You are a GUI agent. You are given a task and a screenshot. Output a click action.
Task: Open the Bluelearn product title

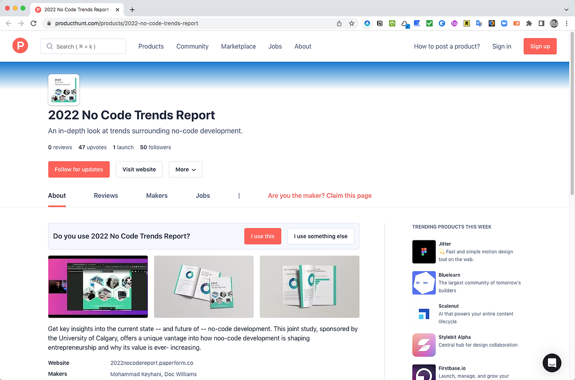pos(449,275)
